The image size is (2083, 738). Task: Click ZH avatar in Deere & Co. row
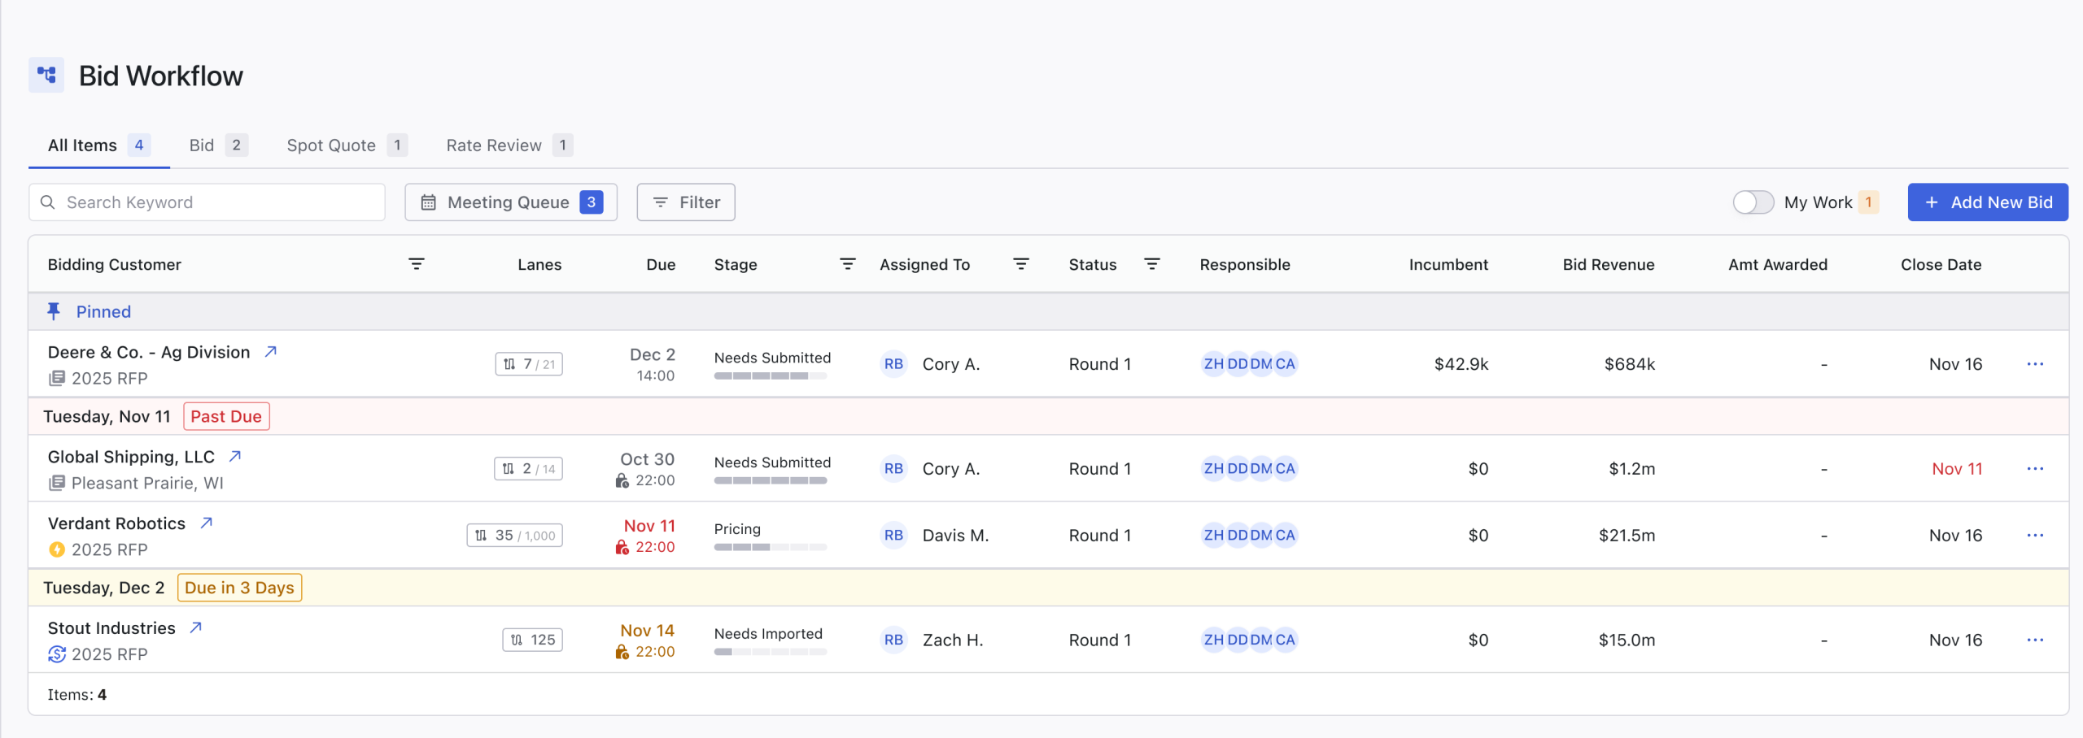(1213, 364)
